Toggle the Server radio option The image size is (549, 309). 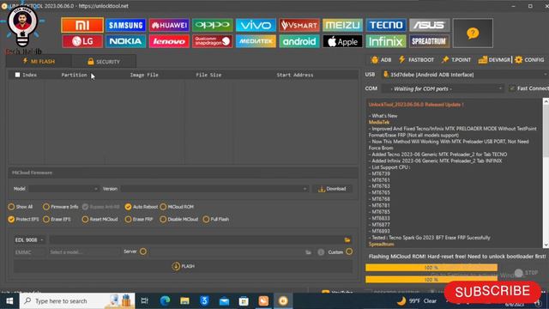click(x=143, y=251)
